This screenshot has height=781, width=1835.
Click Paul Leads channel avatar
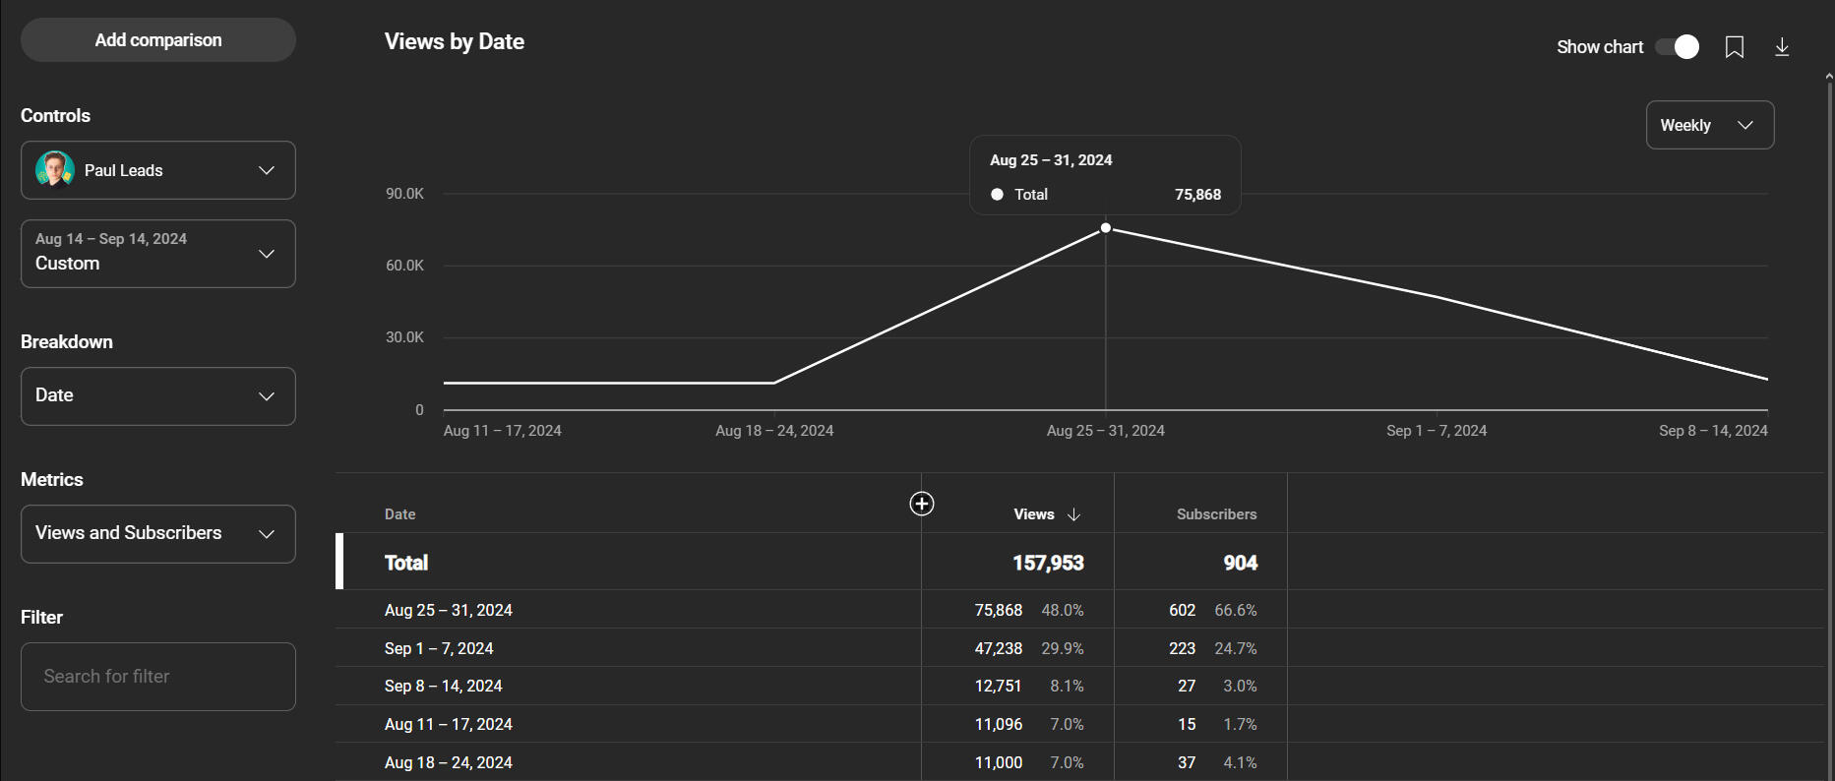coord(55,170)
